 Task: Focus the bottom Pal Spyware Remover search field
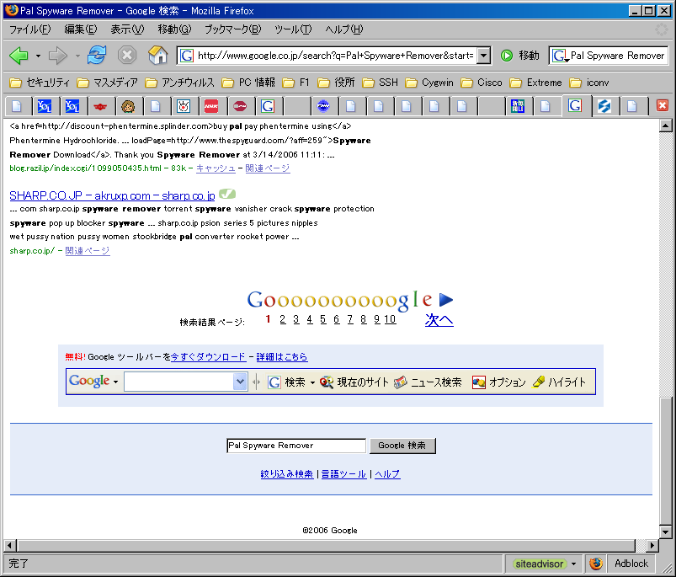296,446
